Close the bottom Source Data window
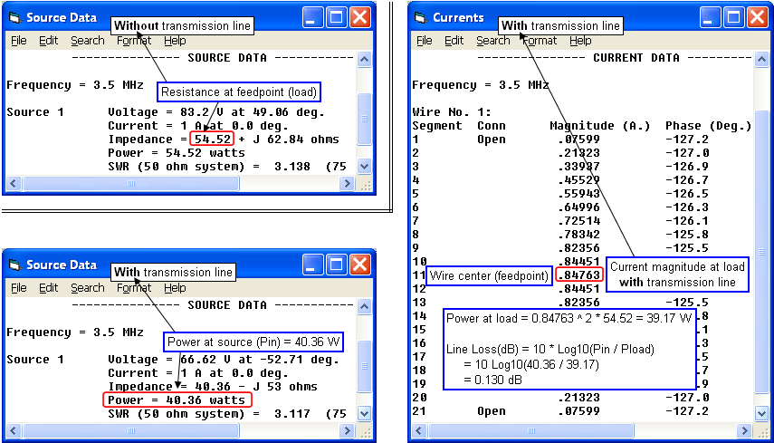774x443 pixels. coord(360,265)
